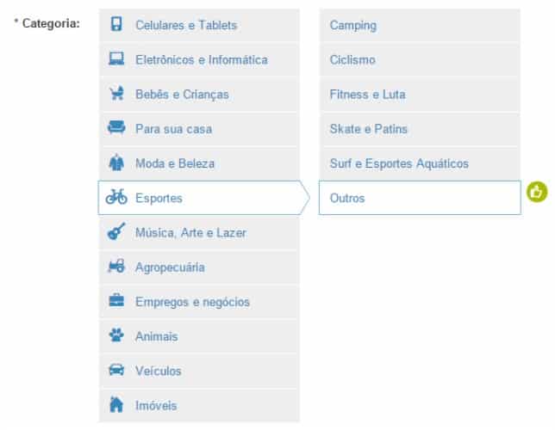Screen dimensions: 555x430
Task: Click the guitar icon for Música, Arte e Lazer
Action: click(x=116, y=231)
